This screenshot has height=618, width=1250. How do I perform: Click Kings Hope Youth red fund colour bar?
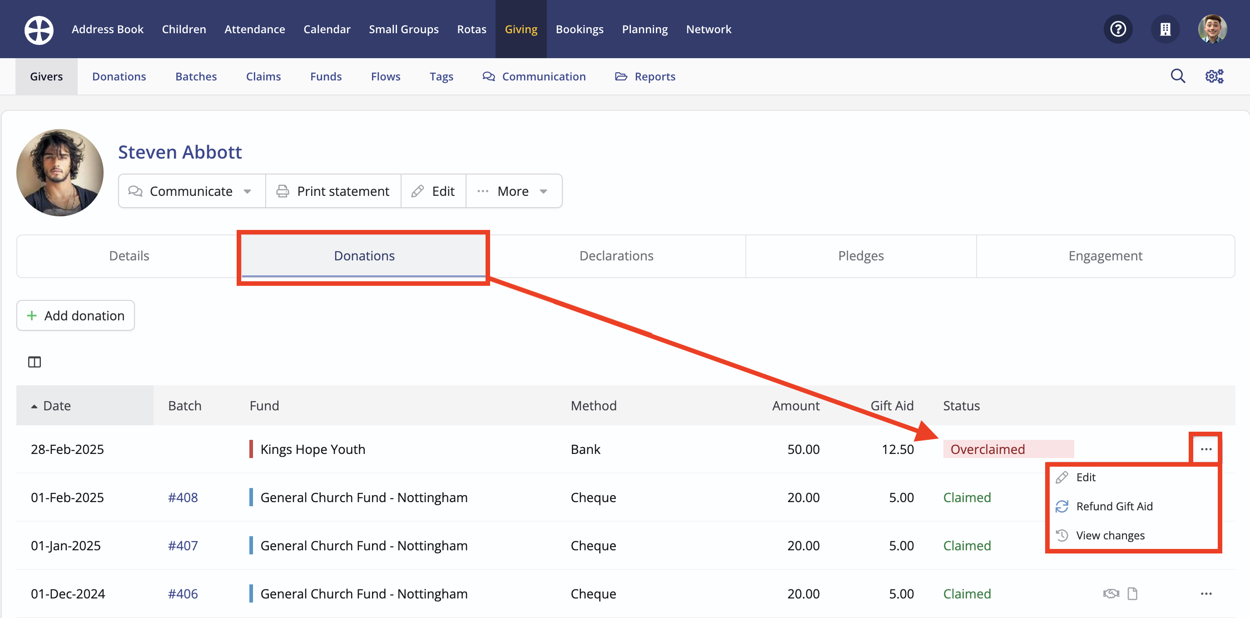click(x=251, y=449)
